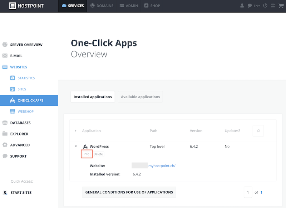Image resolution: width=286 pixels, height=208 pixels.
Task: Select One-Click Apps in sidebar
Action: click(x=29, y=100)
